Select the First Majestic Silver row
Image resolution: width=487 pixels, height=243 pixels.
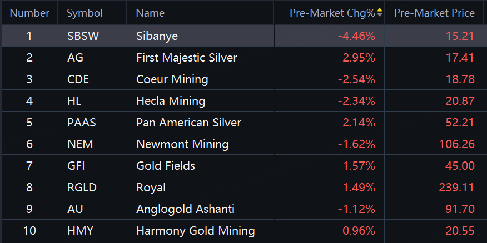coord(186,58)
